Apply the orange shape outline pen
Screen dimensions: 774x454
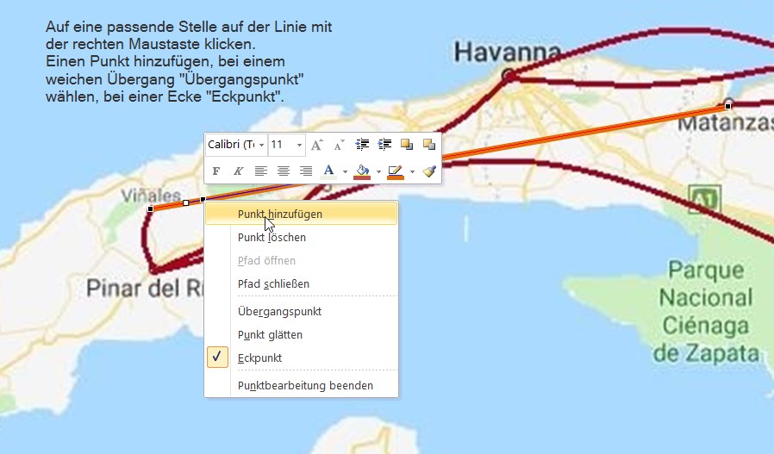396,171
